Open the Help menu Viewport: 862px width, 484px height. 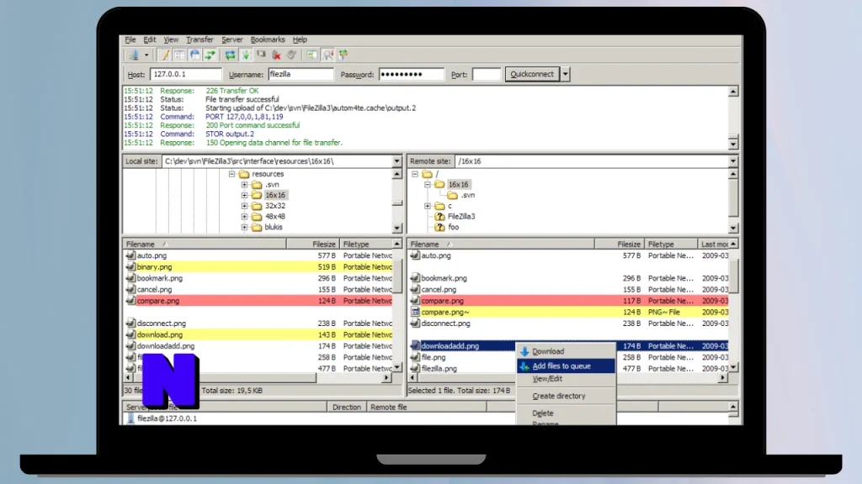pos(300,39)
